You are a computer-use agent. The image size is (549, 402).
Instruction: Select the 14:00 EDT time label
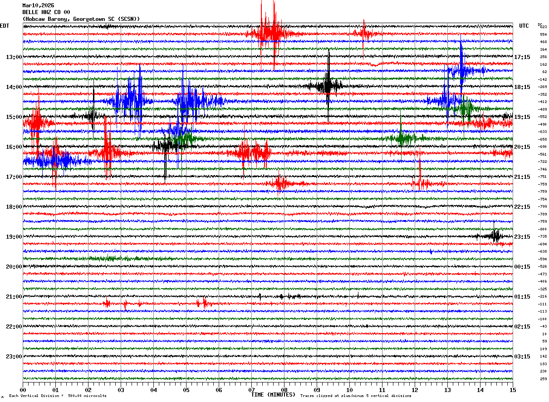(x=14, y=87)
